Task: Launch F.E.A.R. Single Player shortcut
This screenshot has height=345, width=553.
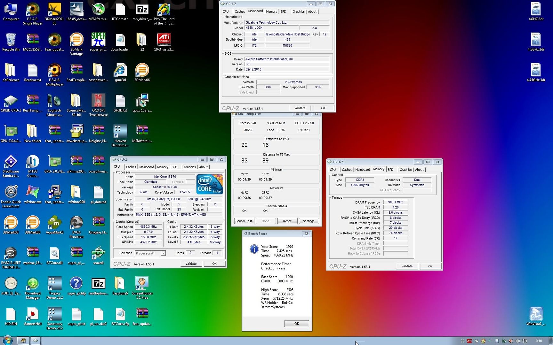Action: 33,14
